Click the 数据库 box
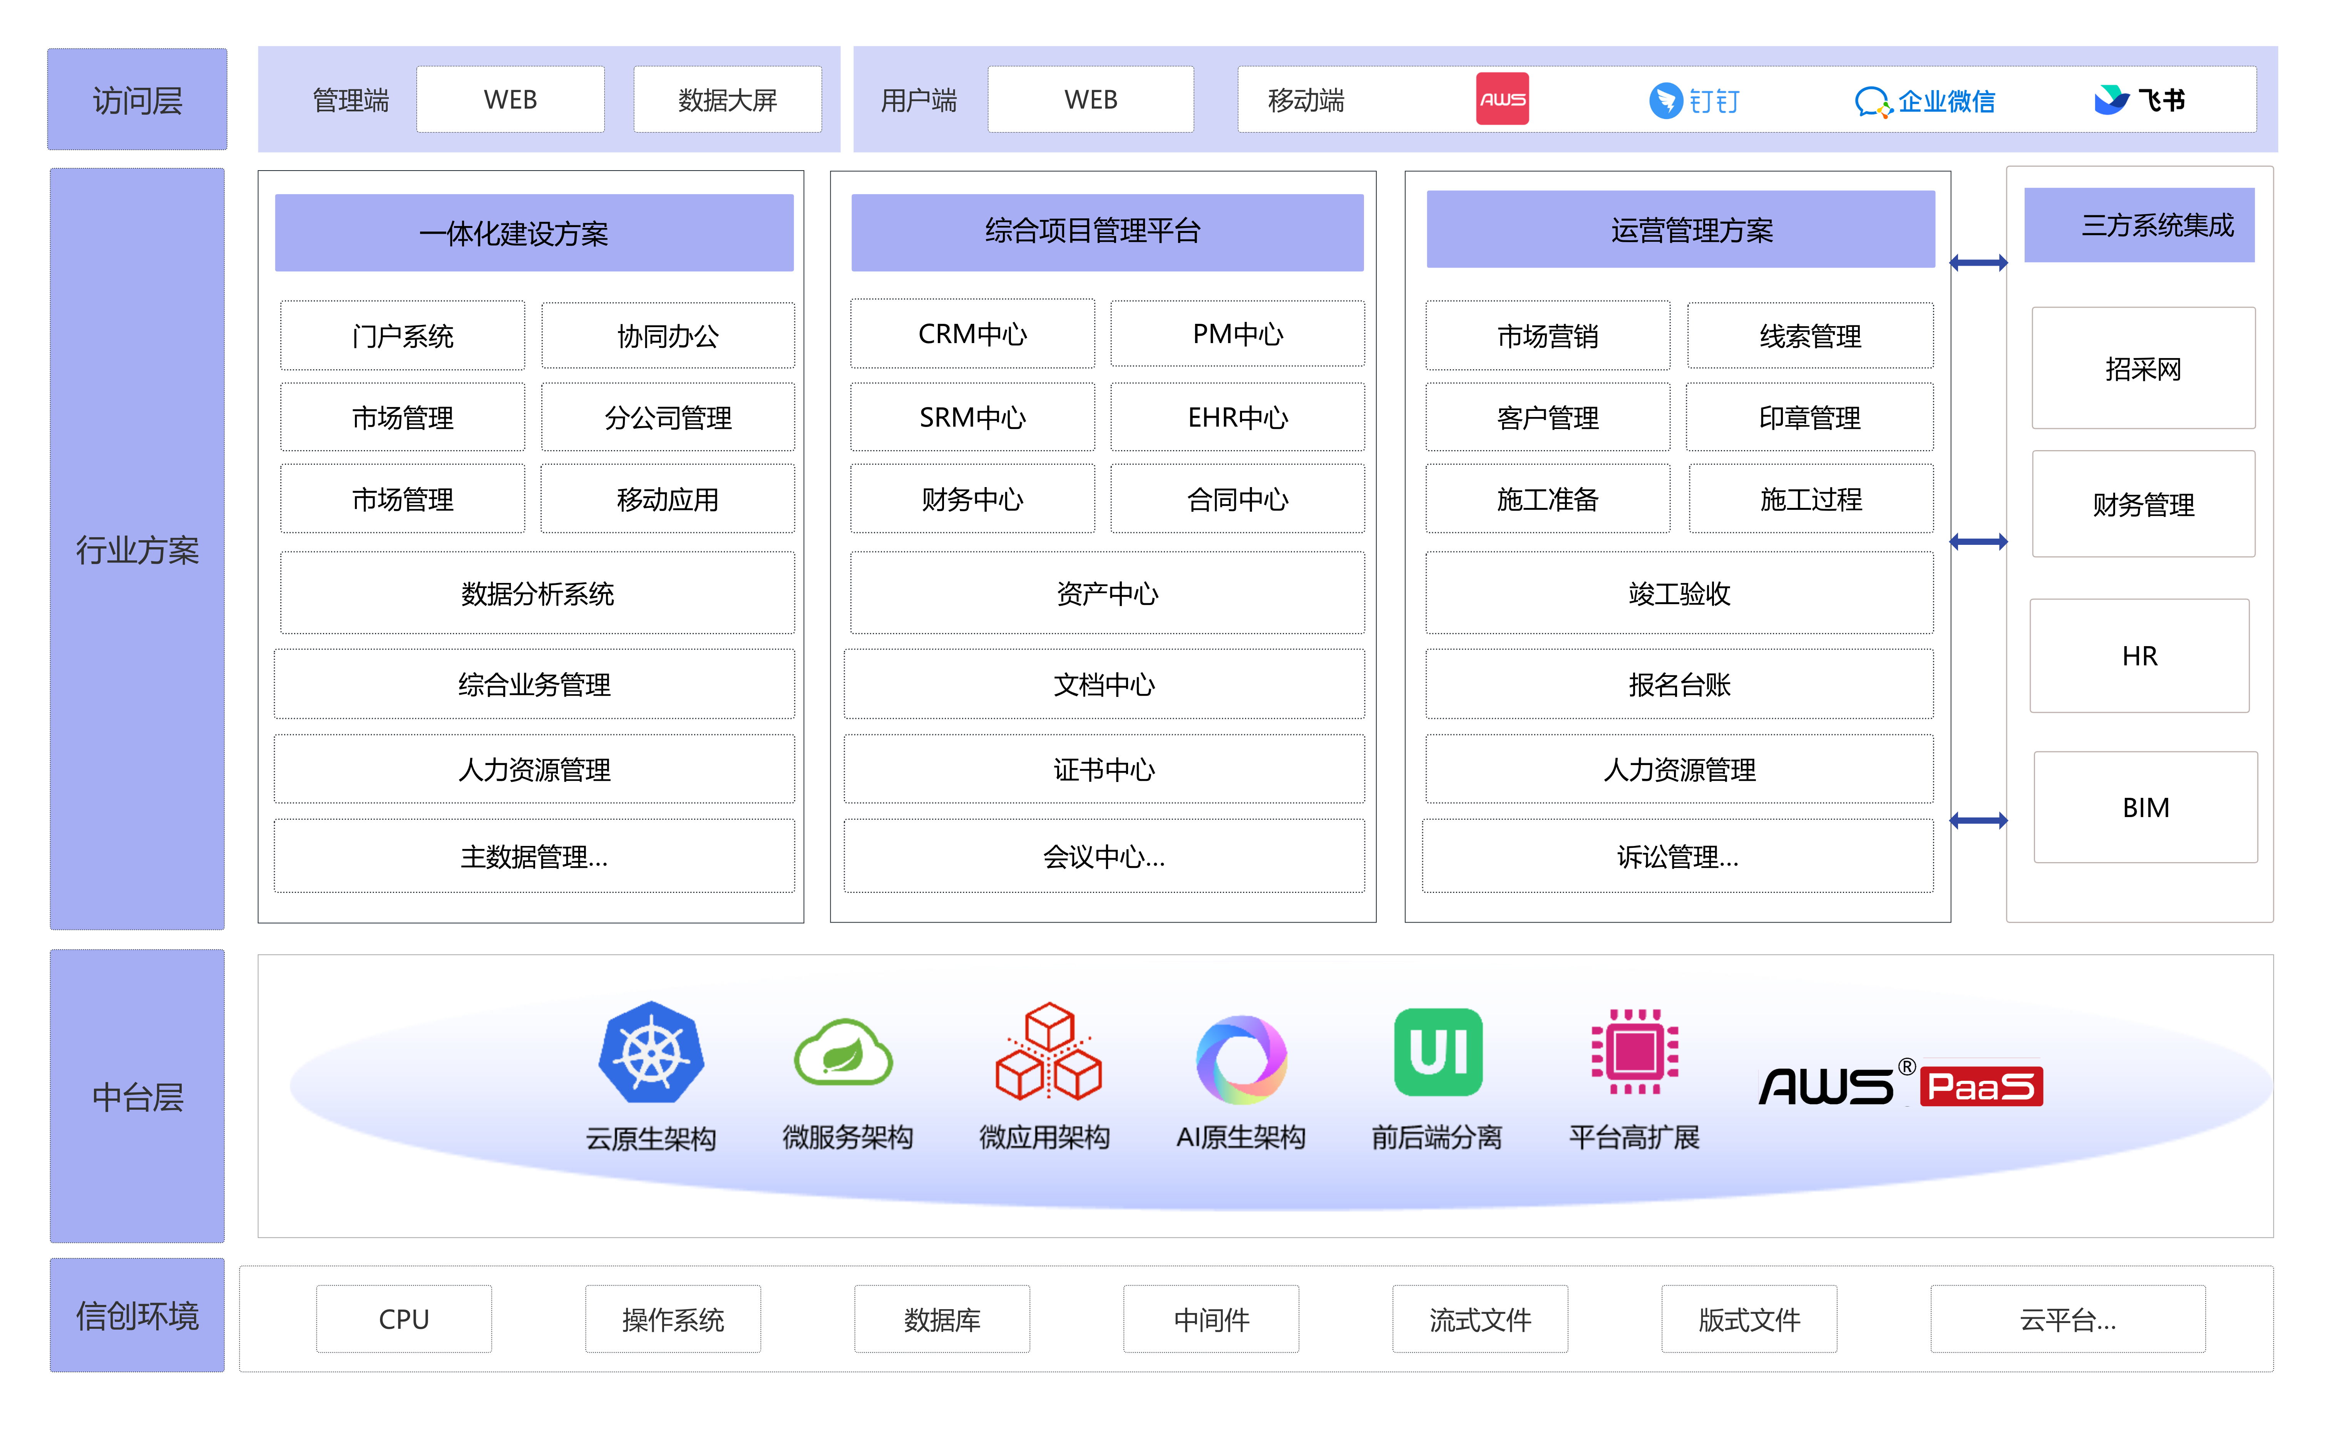This screenshot has width=2333, height=1442. click(942, 1319)
